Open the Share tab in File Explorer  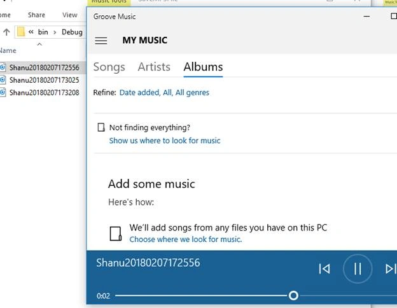(x=36, y=15)
